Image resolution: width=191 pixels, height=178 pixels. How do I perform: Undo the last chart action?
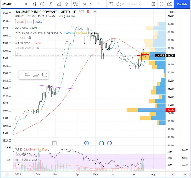click(x=92, y=4)
